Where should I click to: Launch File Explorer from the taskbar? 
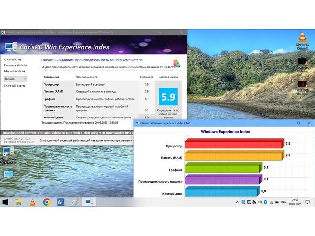click(19, 202)
